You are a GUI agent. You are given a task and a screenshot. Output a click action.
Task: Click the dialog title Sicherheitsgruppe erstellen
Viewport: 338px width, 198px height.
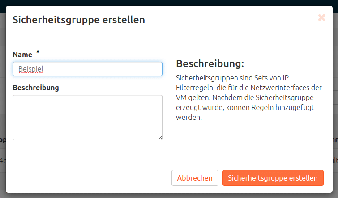[x=78, y=20]
